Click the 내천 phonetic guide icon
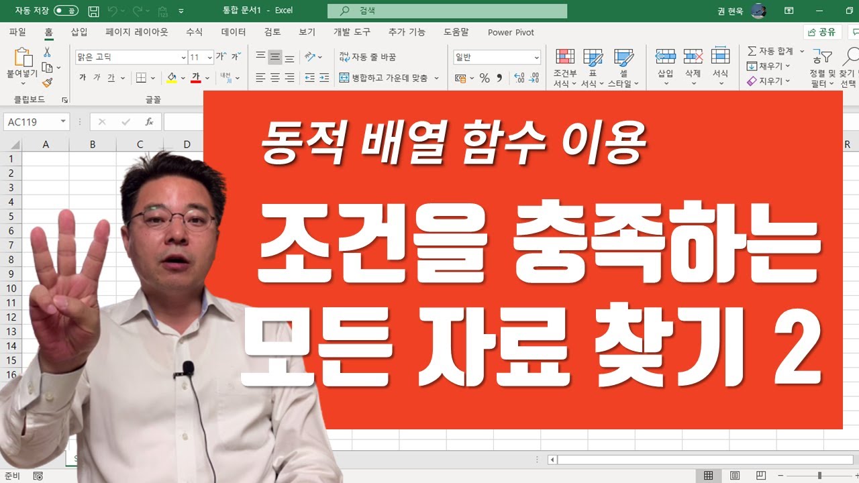The width and height of the screenshot is (859, 483). click(x=225, y=78)
